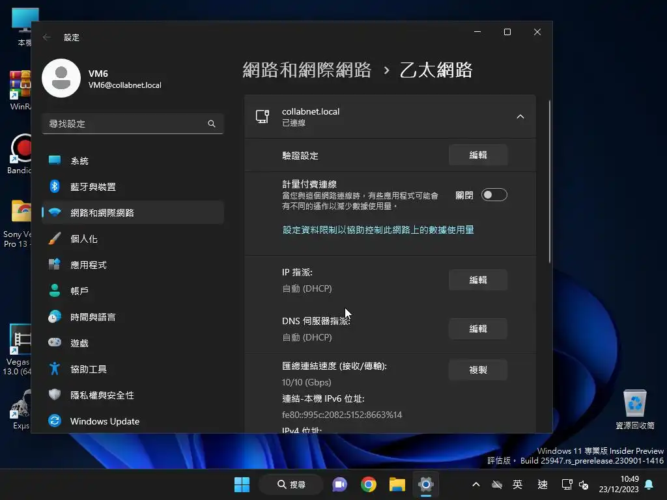Open the 應用程式 settings category
The width and height of the screenshot is (667, 500).
pos(133,265)
